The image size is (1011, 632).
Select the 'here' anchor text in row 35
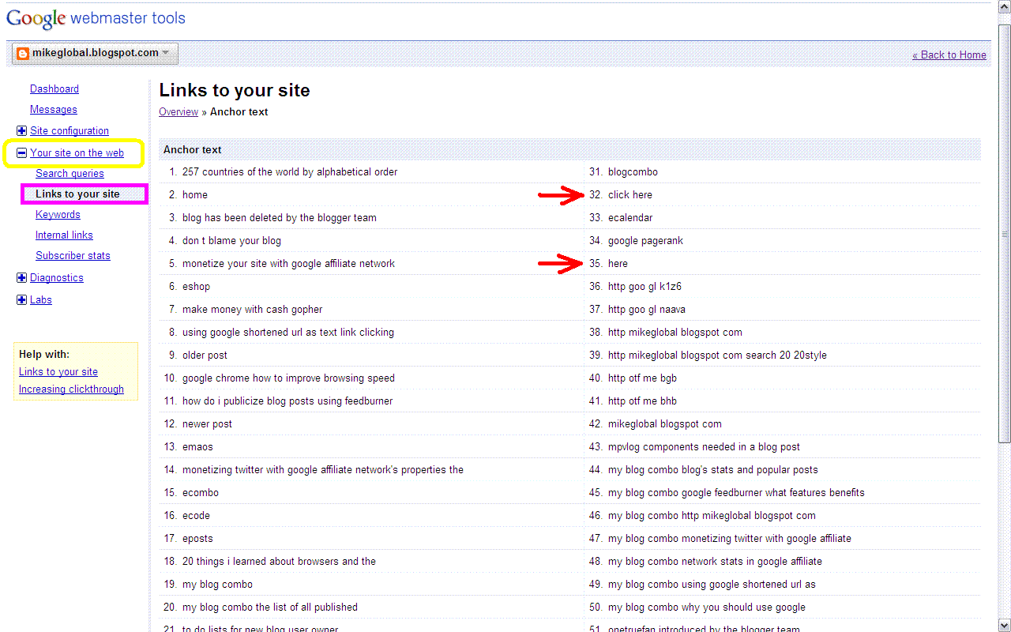[618, 264]
